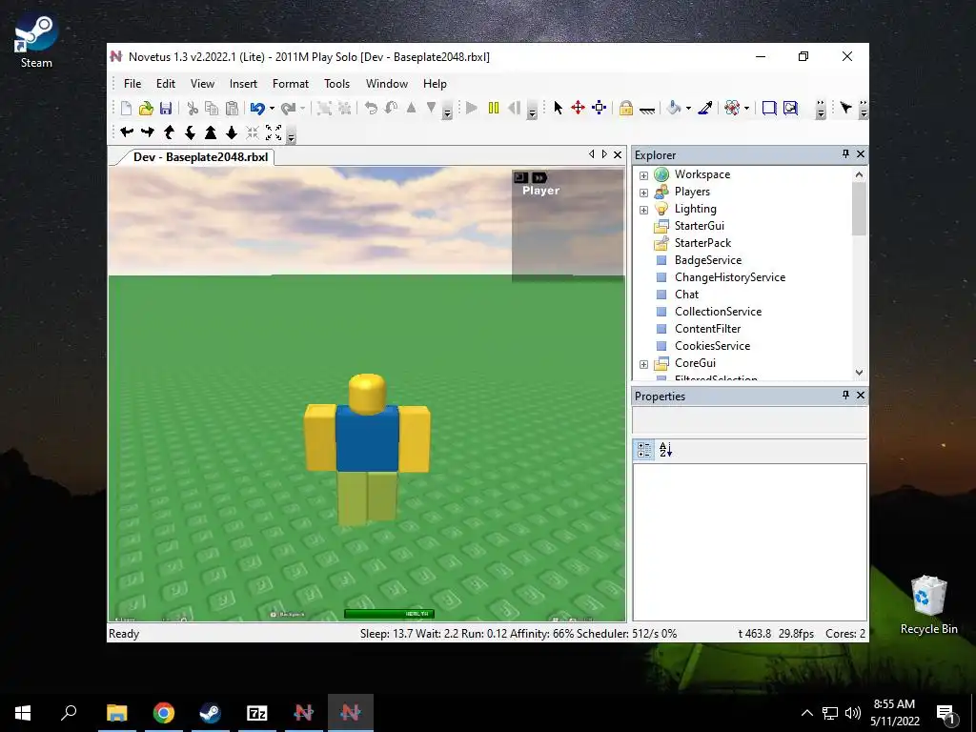Choose the blue Resize tool
The image size is (976, 732).
[x=599, y=109]
